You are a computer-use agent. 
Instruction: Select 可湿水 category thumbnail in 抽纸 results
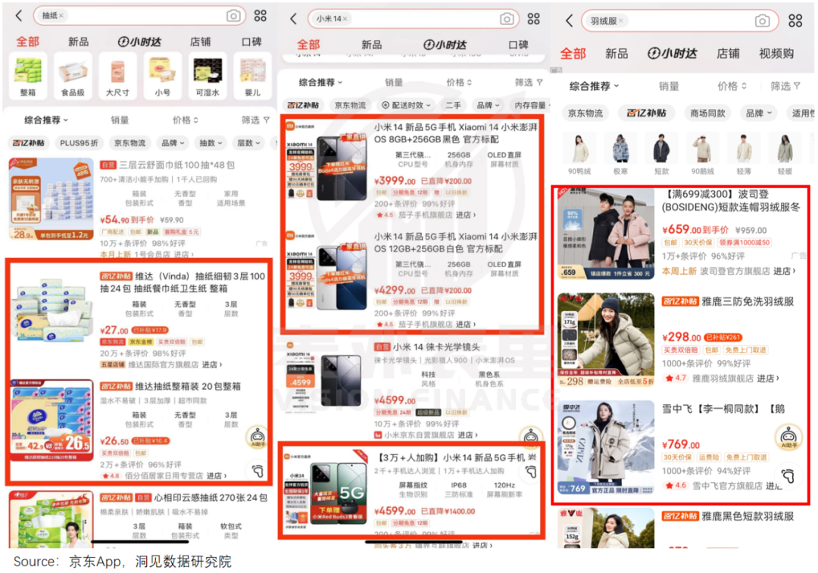coord(207,76)
